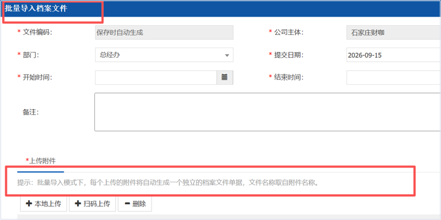The image size is (441, 220).
Task: Click the 部门 label
Action: tap(30, 55)
